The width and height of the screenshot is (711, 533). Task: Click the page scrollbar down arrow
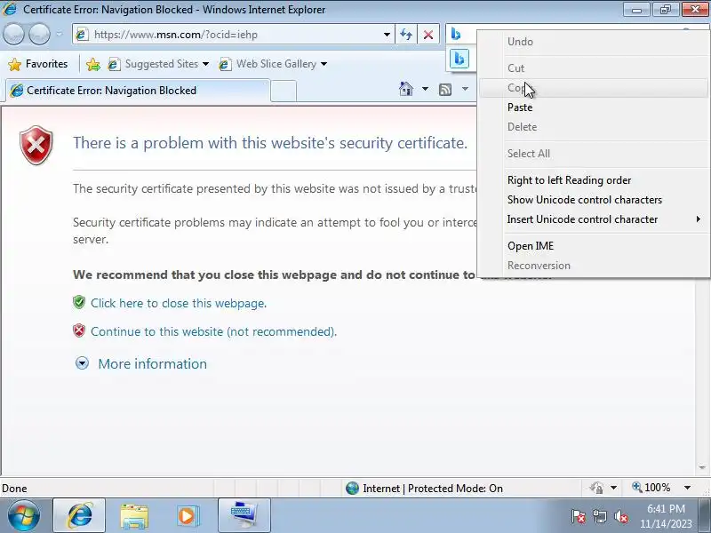[702, 467]
